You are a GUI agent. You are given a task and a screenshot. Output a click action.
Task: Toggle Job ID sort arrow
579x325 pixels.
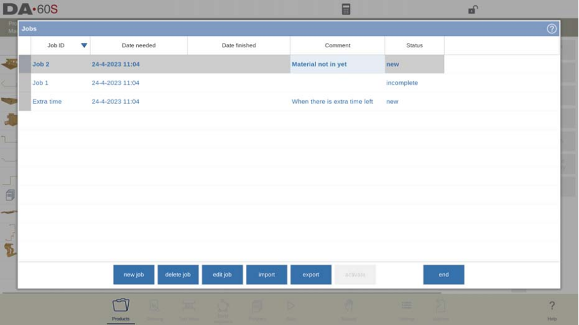tap(84, 45)
